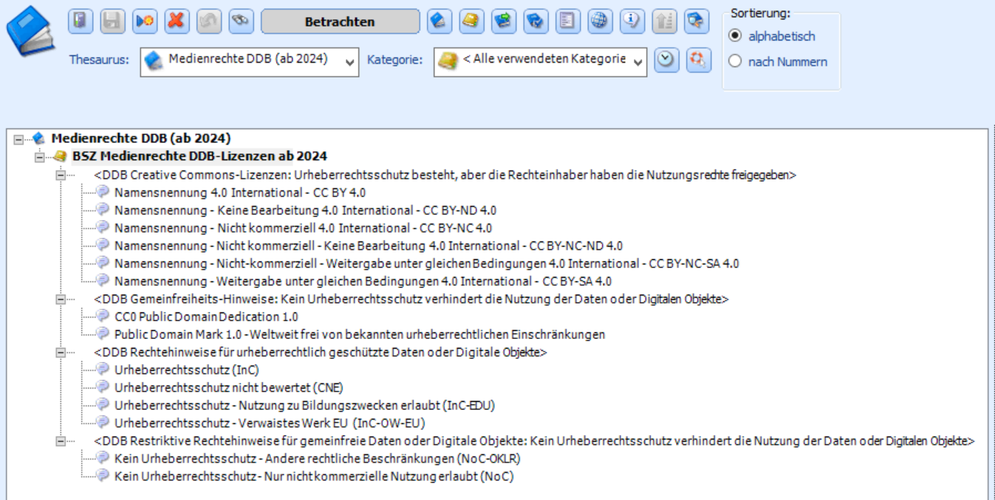Screen dimensions: 995x500
Task: Open the Kategorie dropdown list
Action: pos(540,61)
